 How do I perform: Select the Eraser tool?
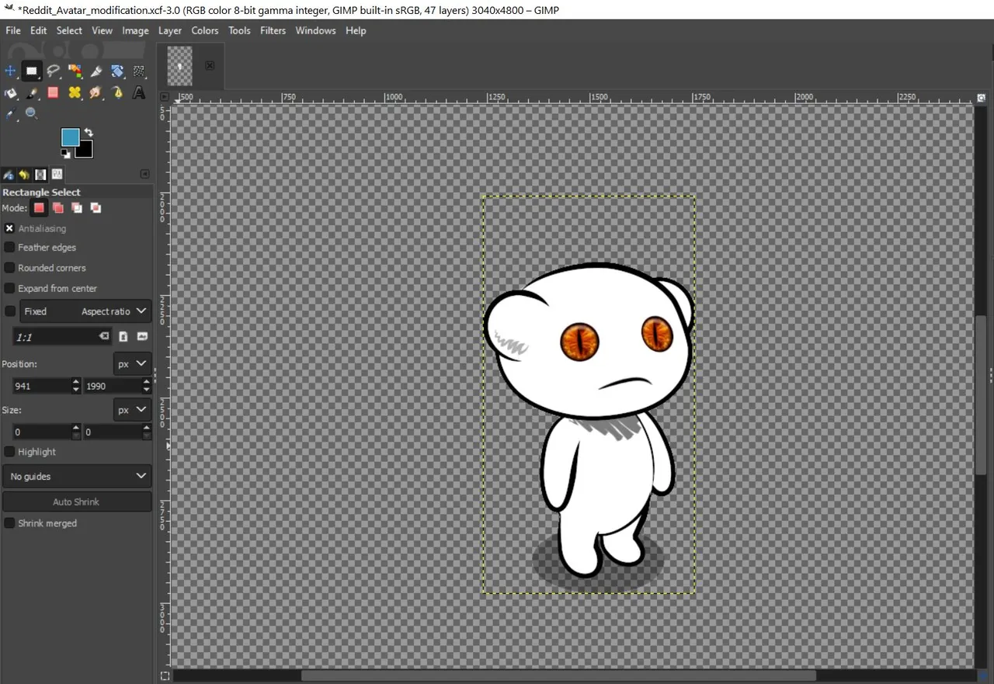click(x=53, y=93)
